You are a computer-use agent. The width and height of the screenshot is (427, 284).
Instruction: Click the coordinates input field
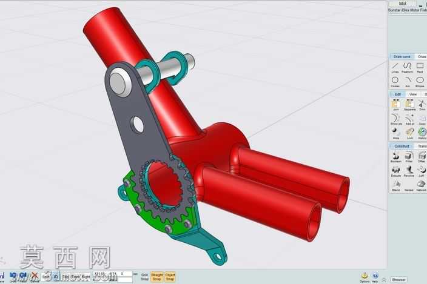[112, 274]
